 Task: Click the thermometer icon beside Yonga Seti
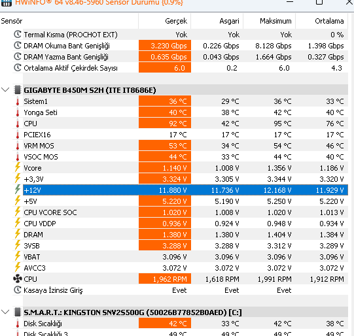tap(18, 112)
